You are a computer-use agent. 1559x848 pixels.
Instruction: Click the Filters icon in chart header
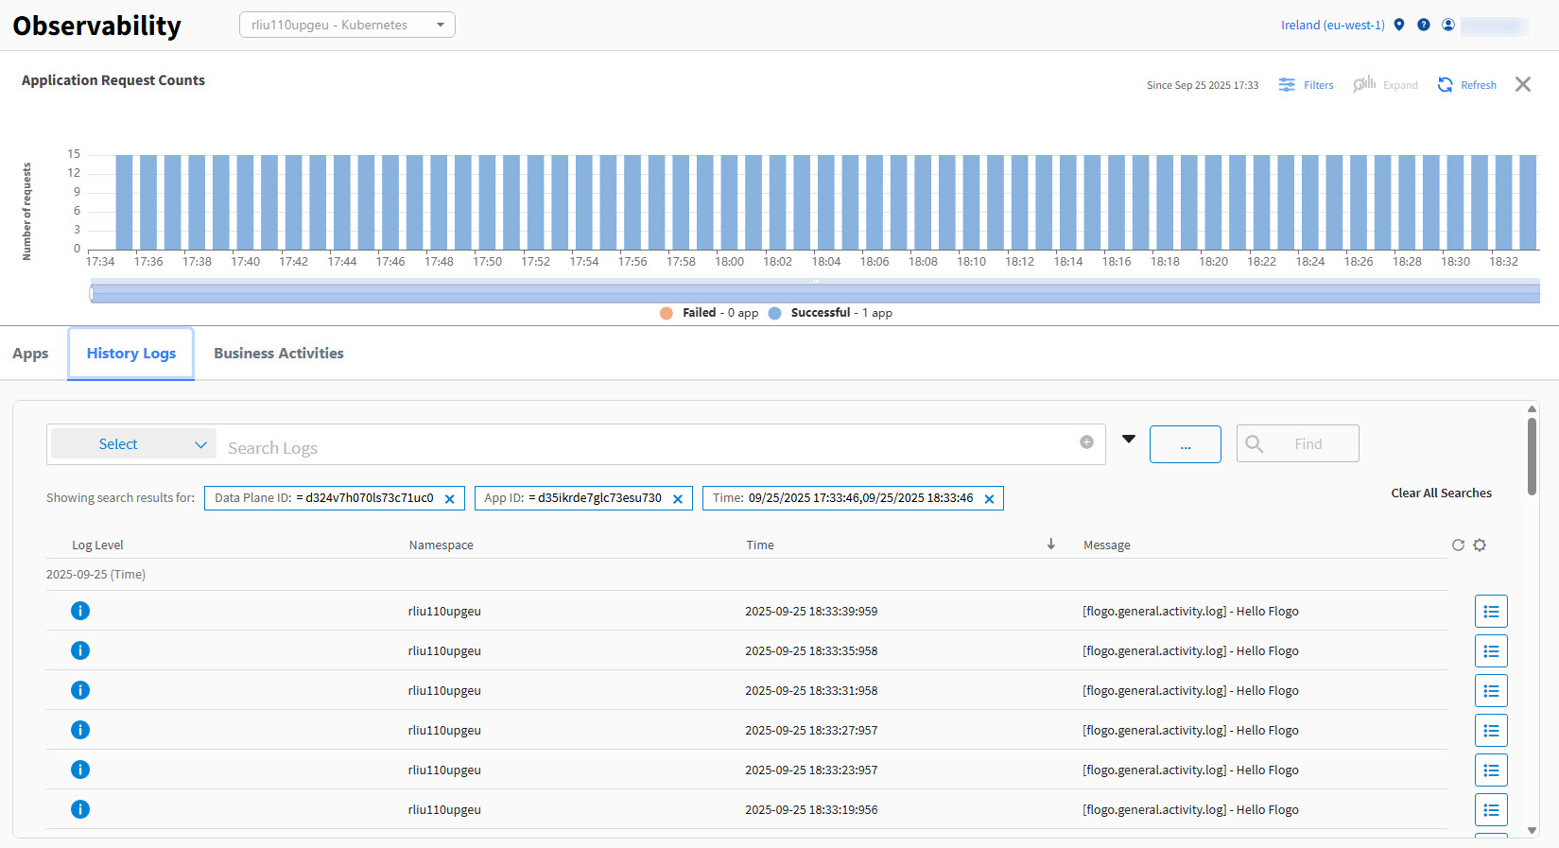coord(1287,85)
